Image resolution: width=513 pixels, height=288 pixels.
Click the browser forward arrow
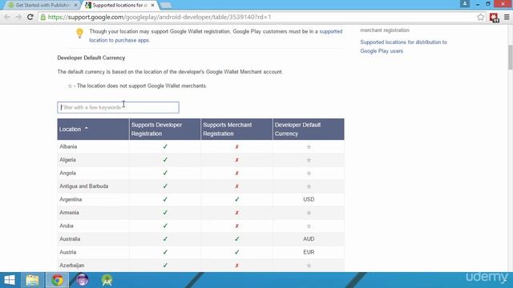point(18,17)
